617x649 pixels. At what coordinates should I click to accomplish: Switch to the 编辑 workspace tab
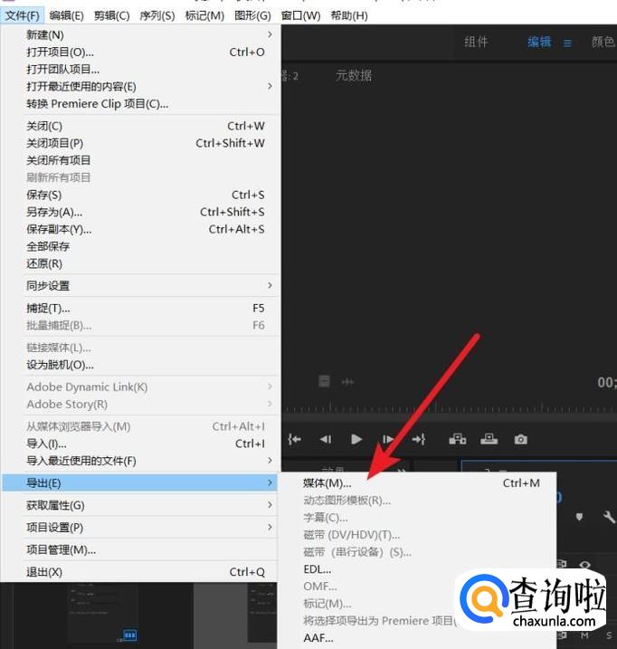point(539,43)
